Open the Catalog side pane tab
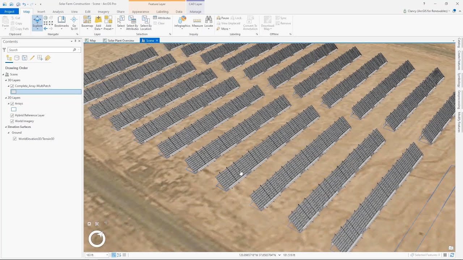The width and height of the screenshot is (463, 260). click(459, 43)
